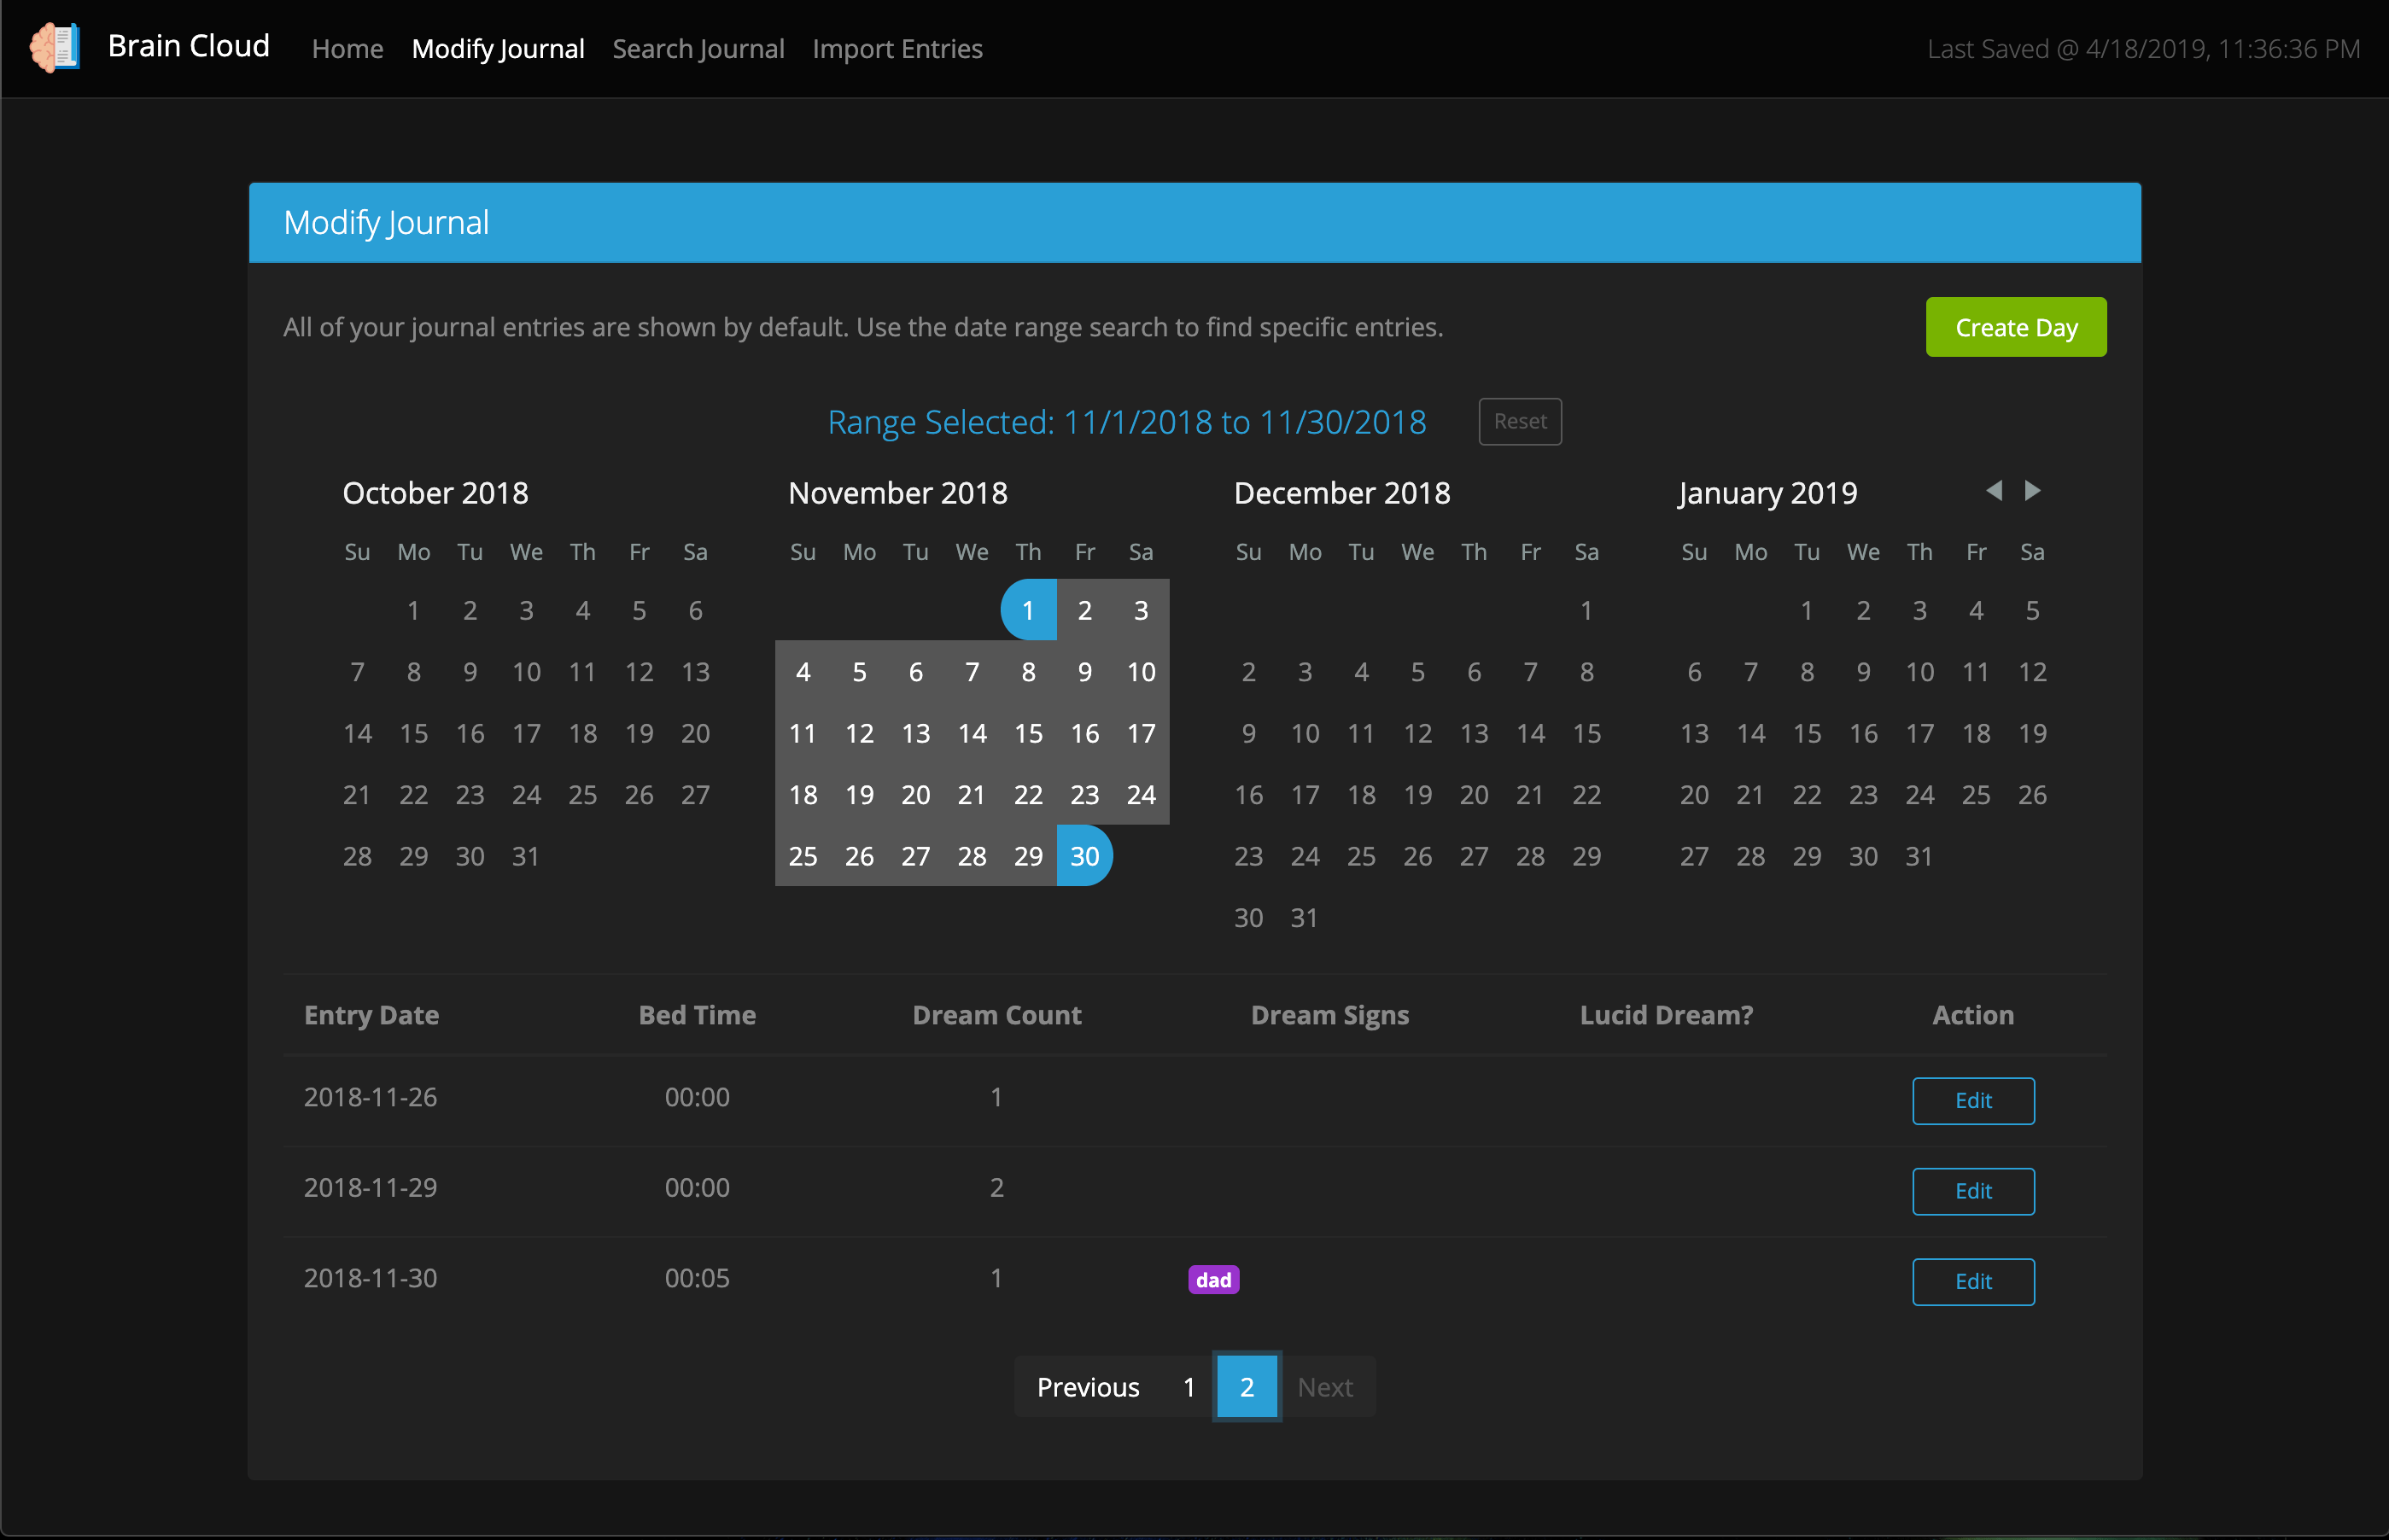Click the left arrow to show earlier months

[x=1995, y=491]
